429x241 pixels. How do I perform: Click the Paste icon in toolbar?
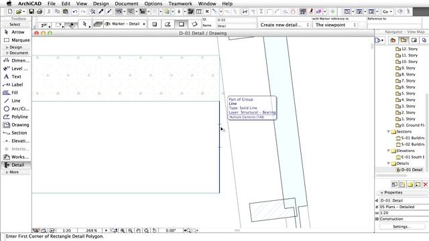click(x=66, y=11)
